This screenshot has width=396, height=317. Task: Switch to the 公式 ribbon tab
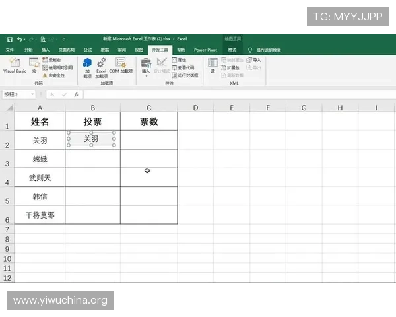coord(88,50)
